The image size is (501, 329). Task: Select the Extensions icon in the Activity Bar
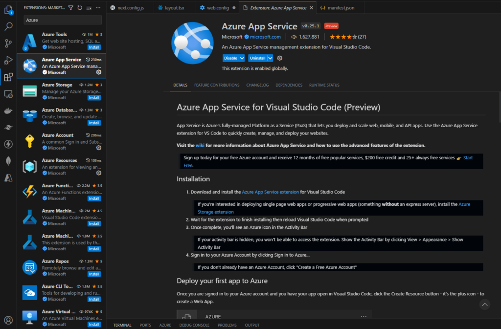click(x=8, y=77)
